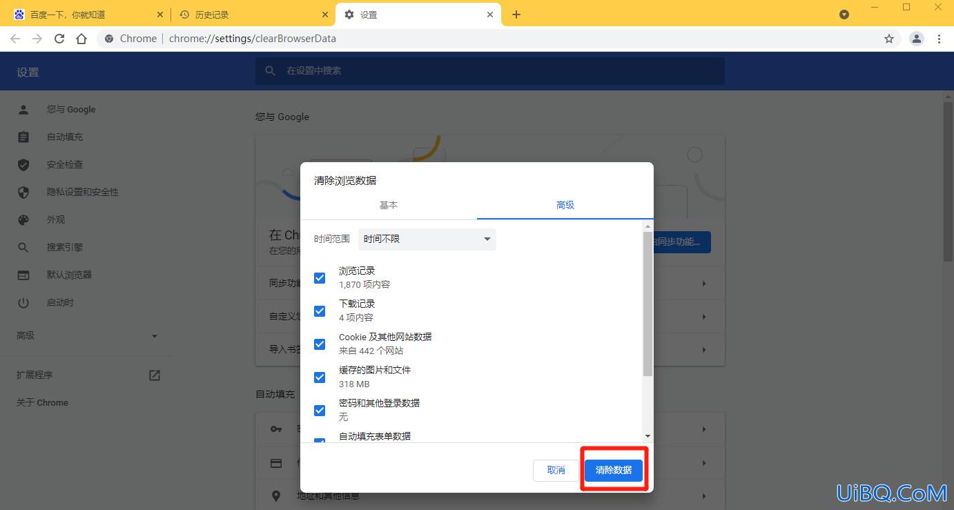Click the browser back arrow
The image size is (954, 510).
coord(15,39)
